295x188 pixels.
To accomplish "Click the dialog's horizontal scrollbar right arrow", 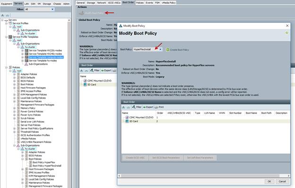I will [288, 176].
